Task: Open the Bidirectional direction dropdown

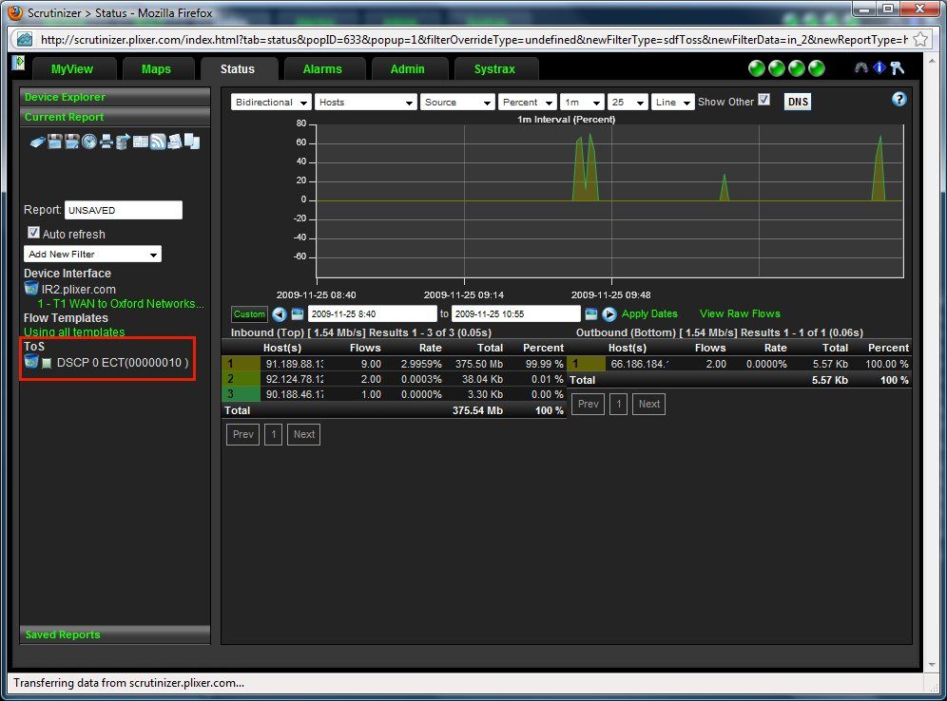Action: tap(271, 102)
